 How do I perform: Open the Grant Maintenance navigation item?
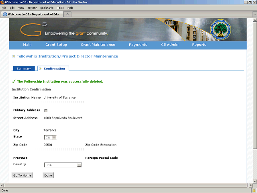pos(98,45)
